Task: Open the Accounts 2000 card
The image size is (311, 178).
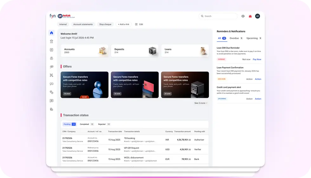Action: point(84,51)
